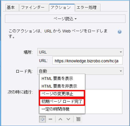Click the minus remove icon
This screenshot has height=126, width=130.
click(50, 119)
